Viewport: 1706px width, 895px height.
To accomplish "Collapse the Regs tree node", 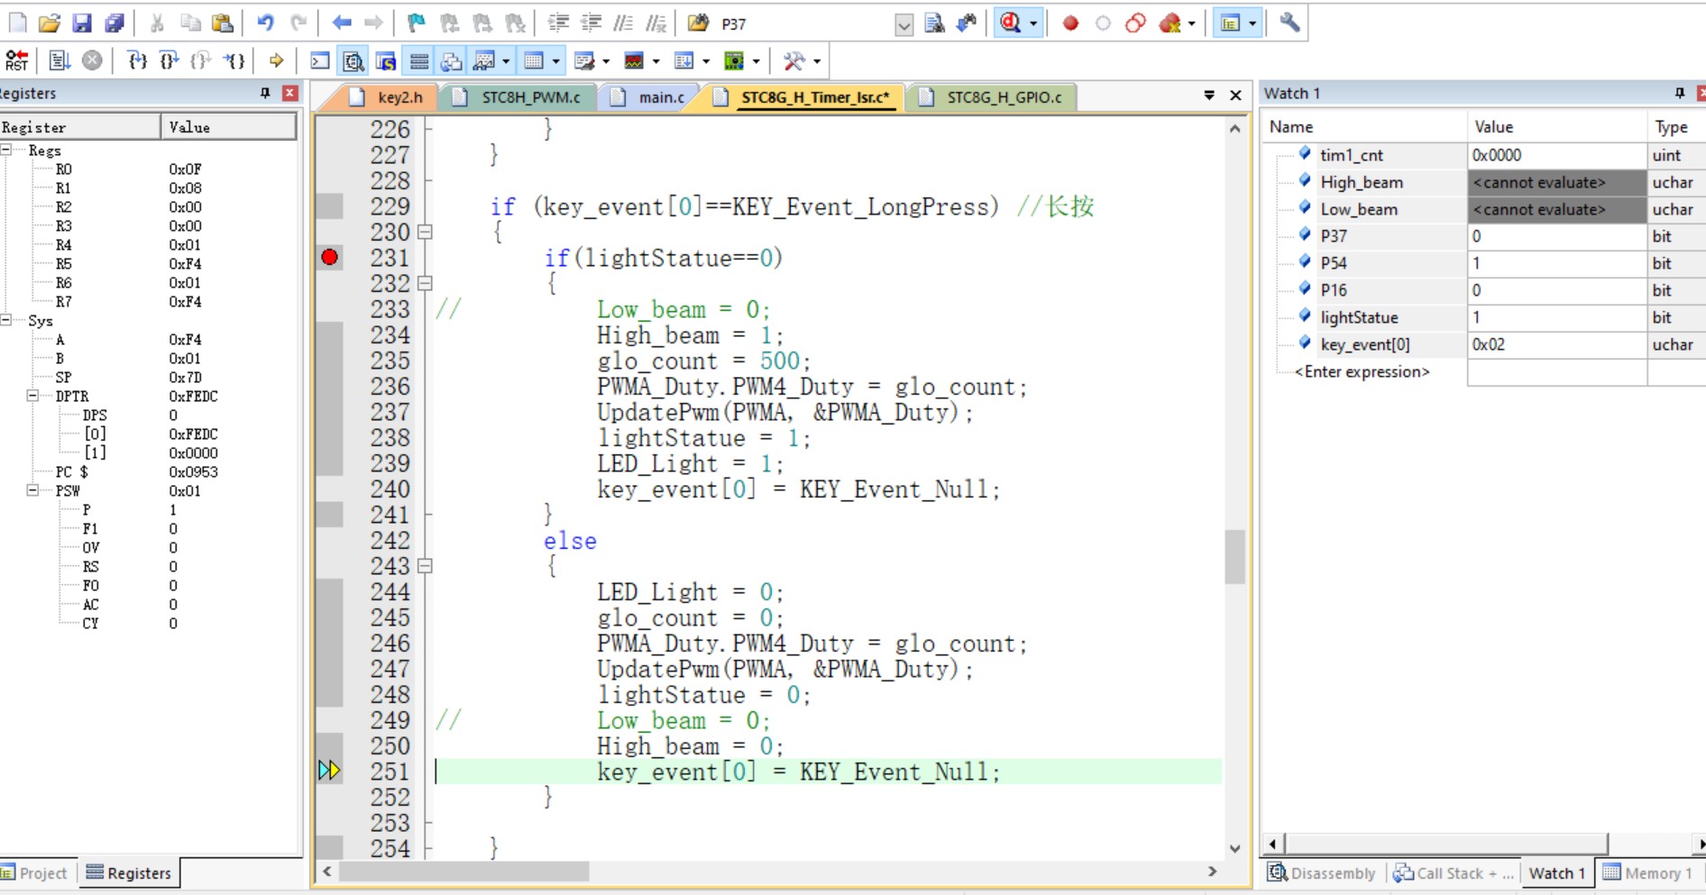I will click(7, 151).
